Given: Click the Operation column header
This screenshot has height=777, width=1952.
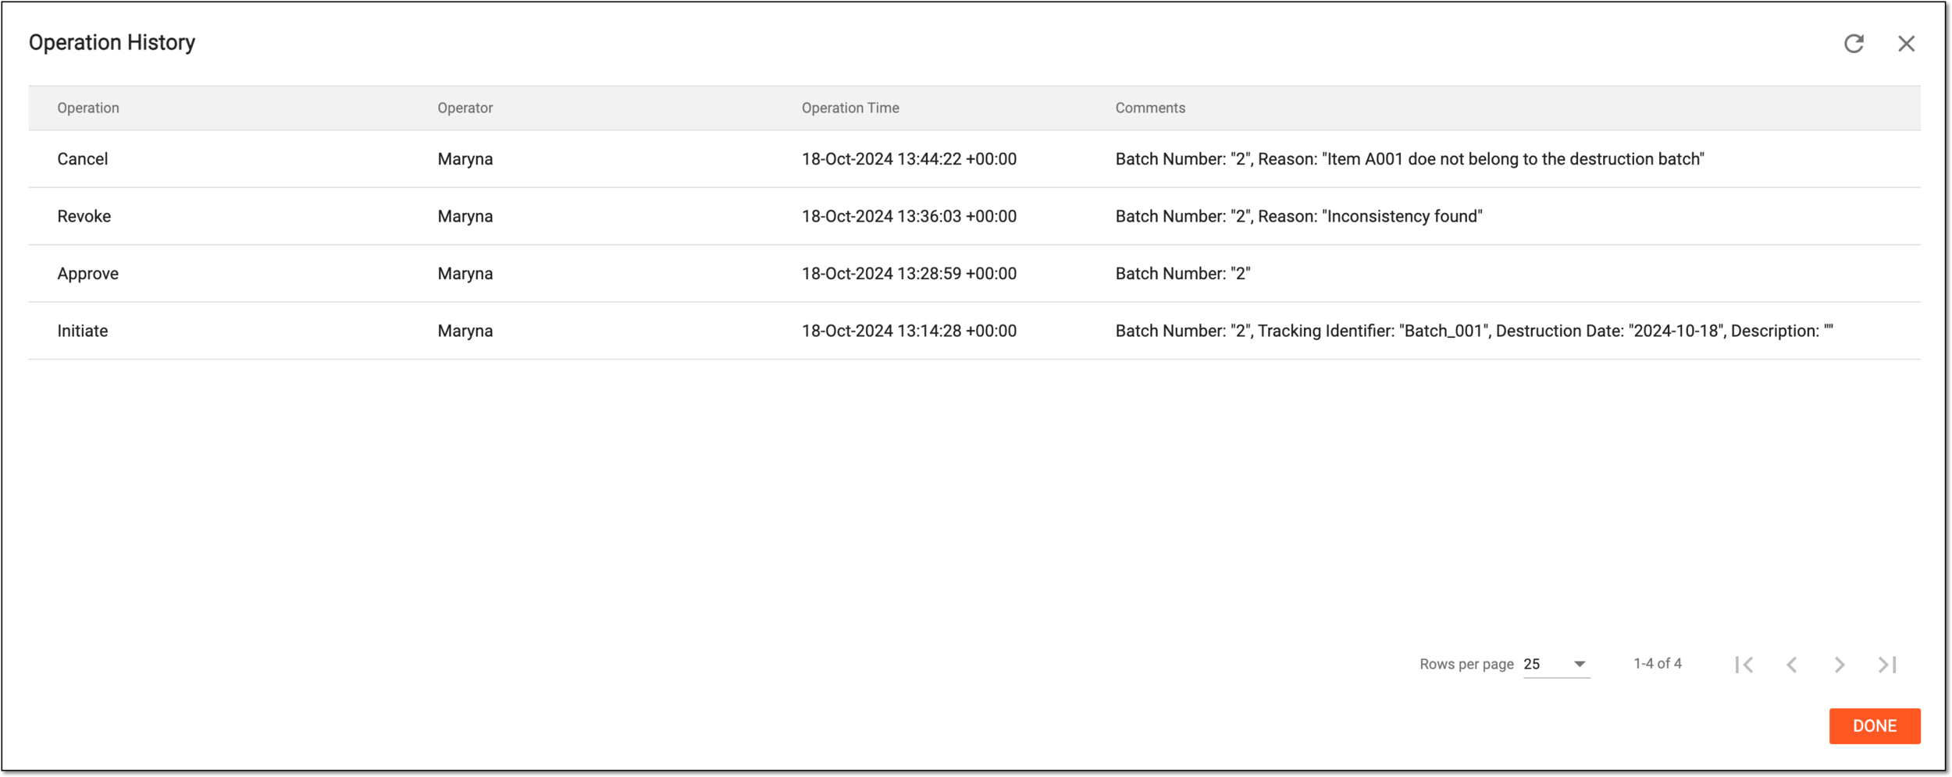Looking at the screenshot, I should pyautogui.click(x=88, y=108).
